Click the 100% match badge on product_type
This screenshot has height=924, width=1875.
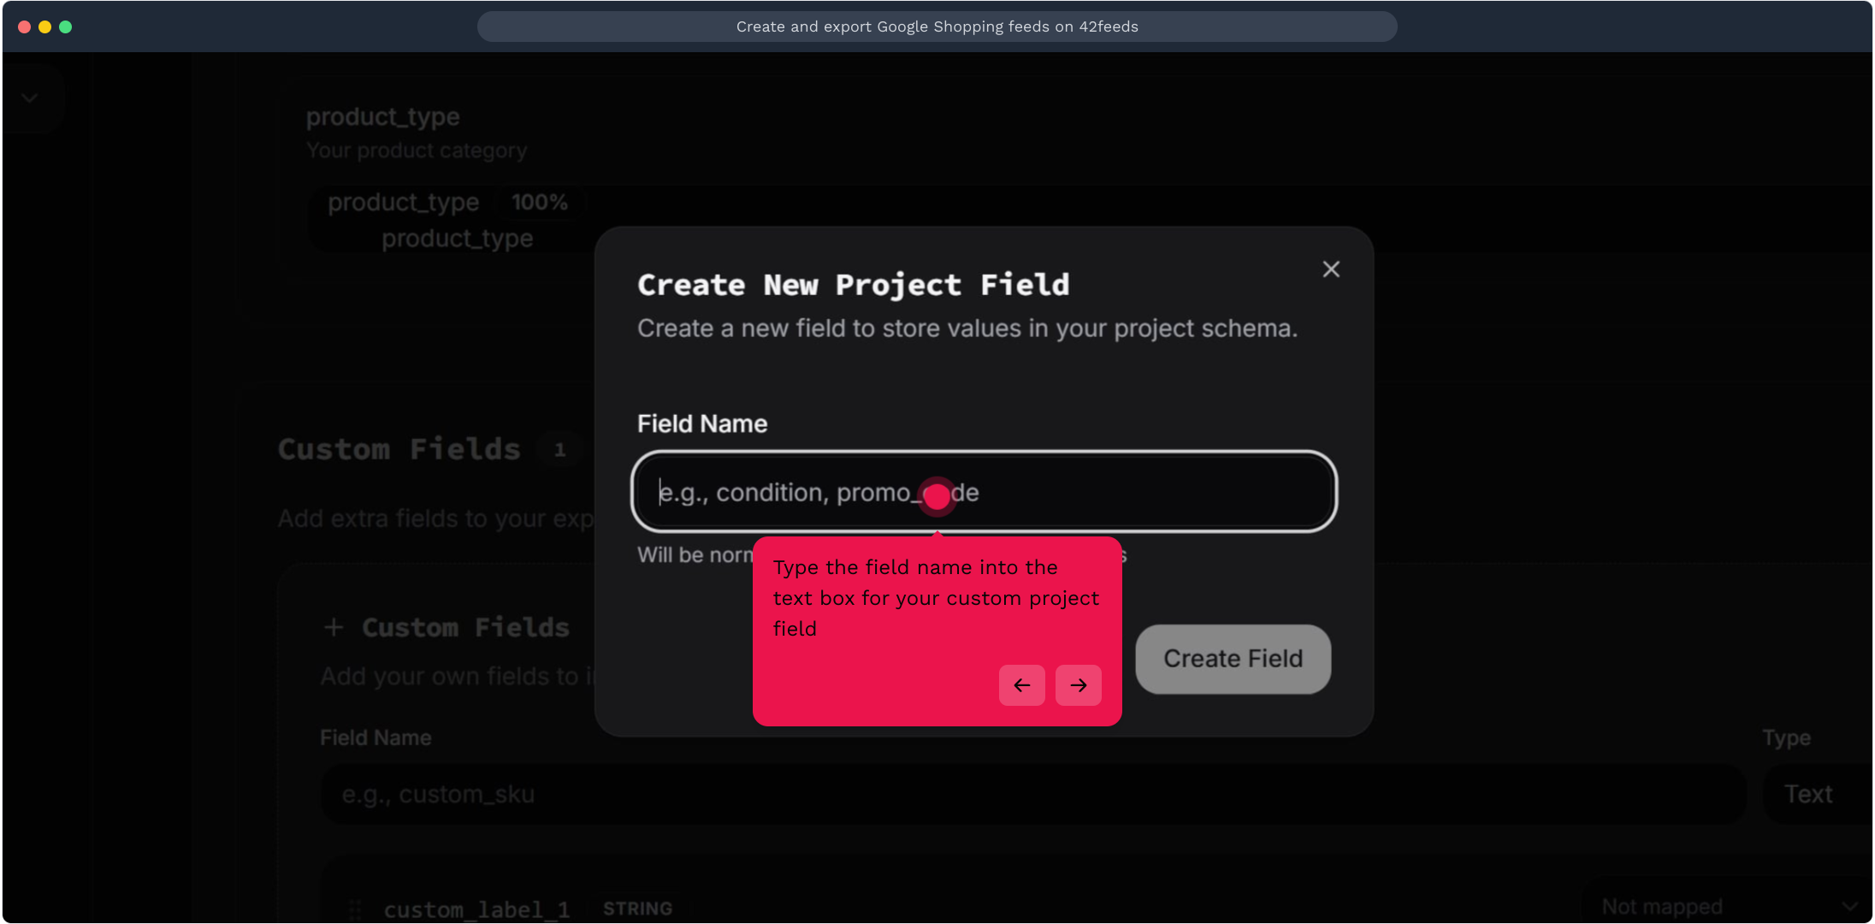coord(539,203)
